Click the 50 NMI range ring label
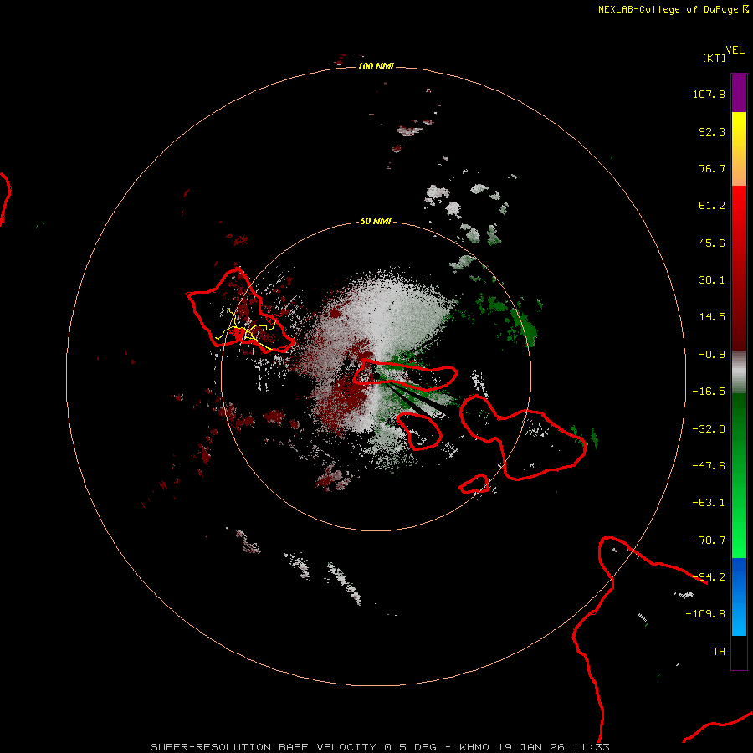753x753 pixels. [376, 221]
